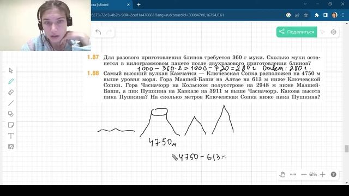Screen dimensions: 349x196
Task: Click the share page icon in address bar
Action: [297, 15]
